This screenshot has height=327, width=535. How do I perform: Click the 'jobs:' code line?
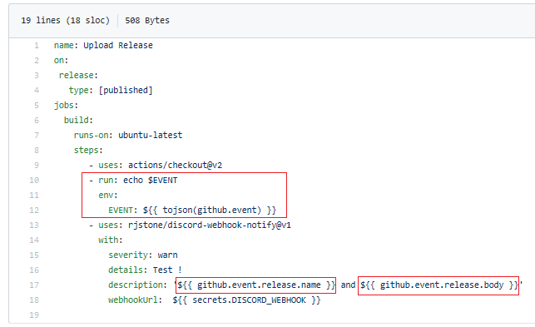click(x=67, y=106)
